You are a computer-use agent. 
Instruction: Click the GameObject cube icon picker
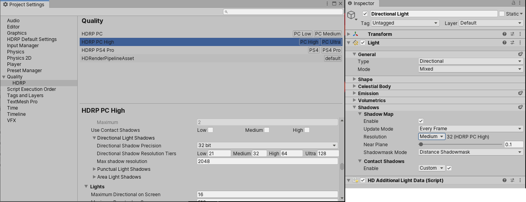pos(352,16)
